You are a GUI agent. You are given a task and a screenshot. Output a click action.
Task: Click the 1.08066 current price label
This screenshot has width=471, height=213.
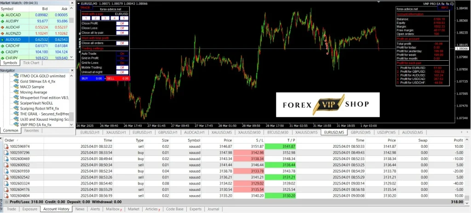pos(462,49)
